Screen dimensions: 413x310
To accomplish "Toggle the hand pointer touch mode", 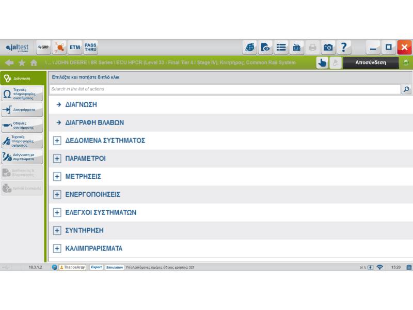I will (x=322, y=63).
